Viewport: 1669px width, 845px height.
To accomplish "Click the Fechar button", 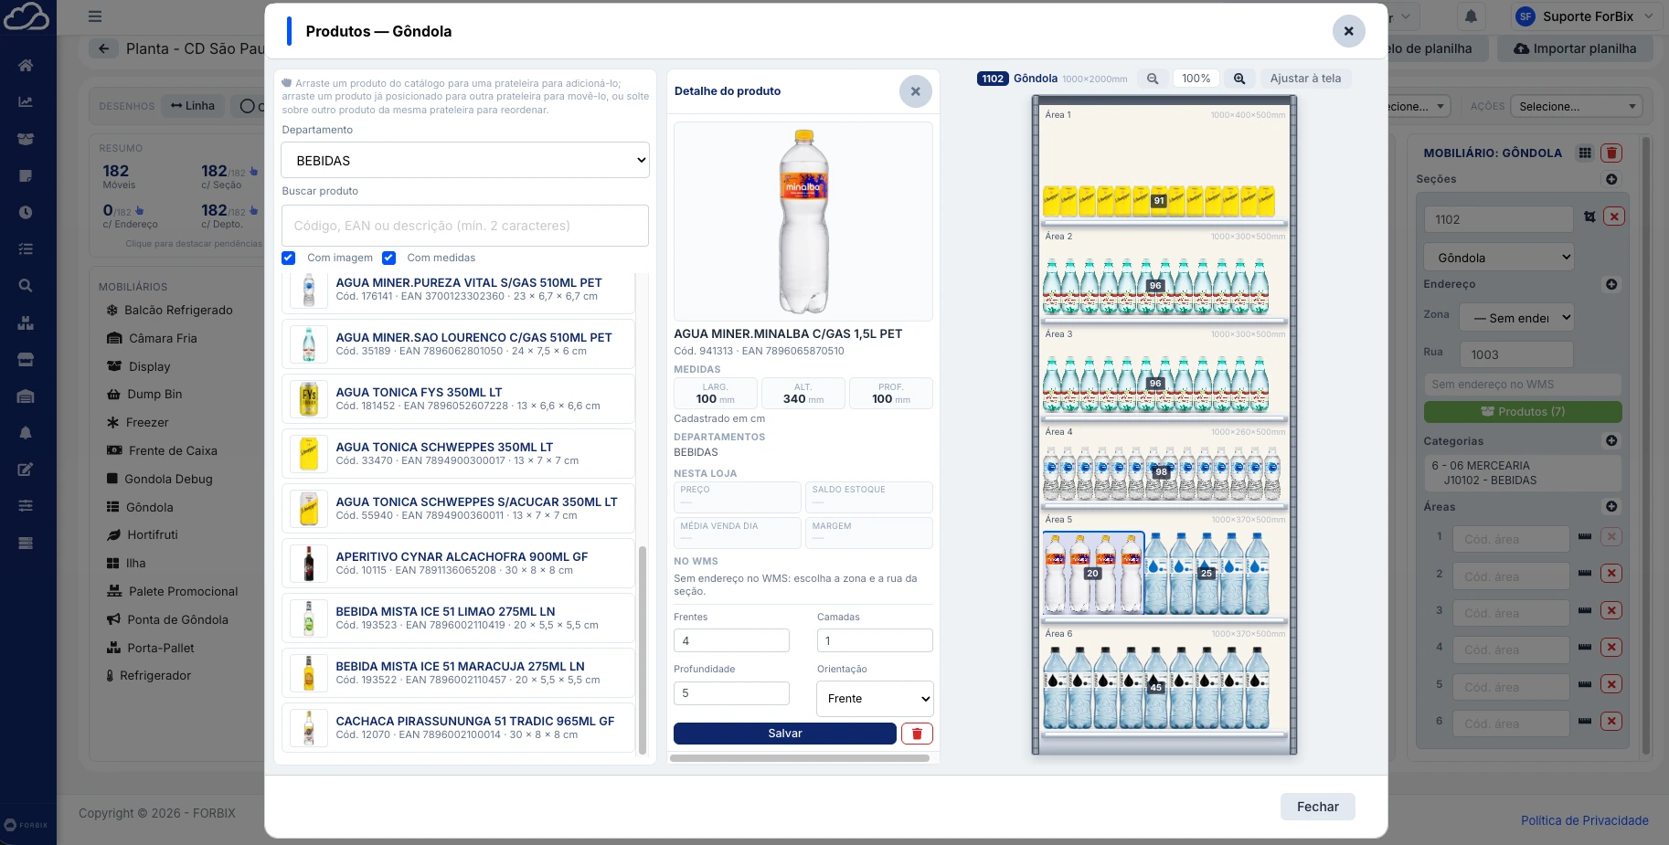I will tap(1317, 807).
